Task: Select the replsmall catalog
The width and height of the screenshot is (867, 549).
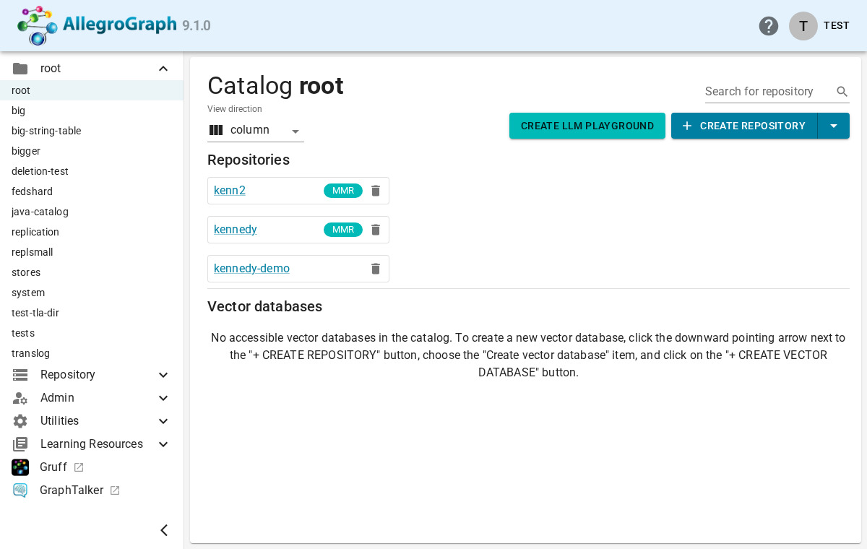Action: pyautogui.click(x=92, y=252)
